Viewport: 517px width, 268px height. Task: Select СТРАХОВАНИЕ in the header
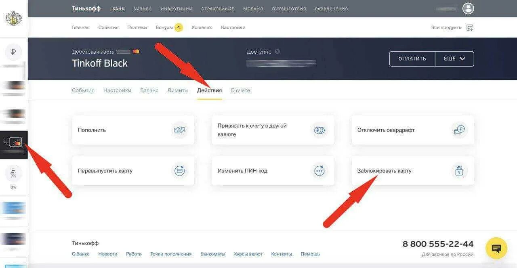point(218,9)
